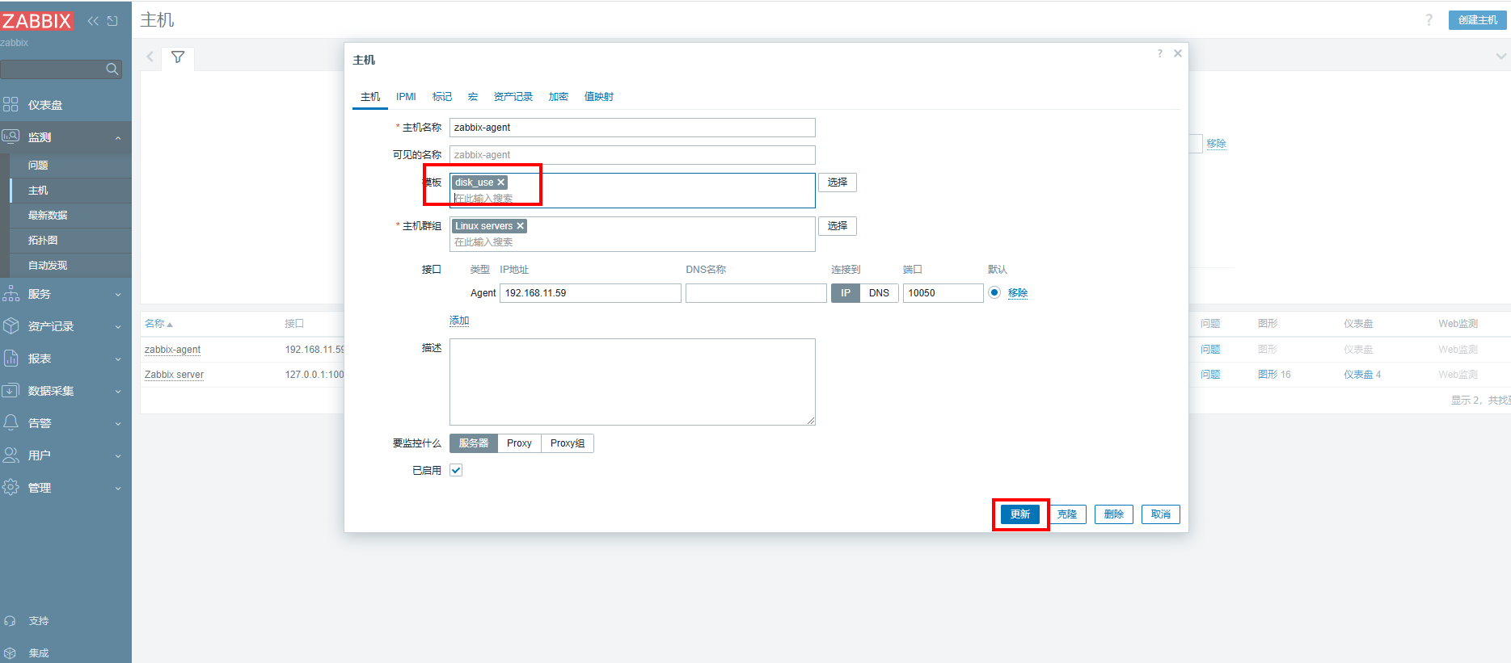Open the 加密 encryption tab
The height and width of the screenshot is (663, 1511).
[559, 97]
